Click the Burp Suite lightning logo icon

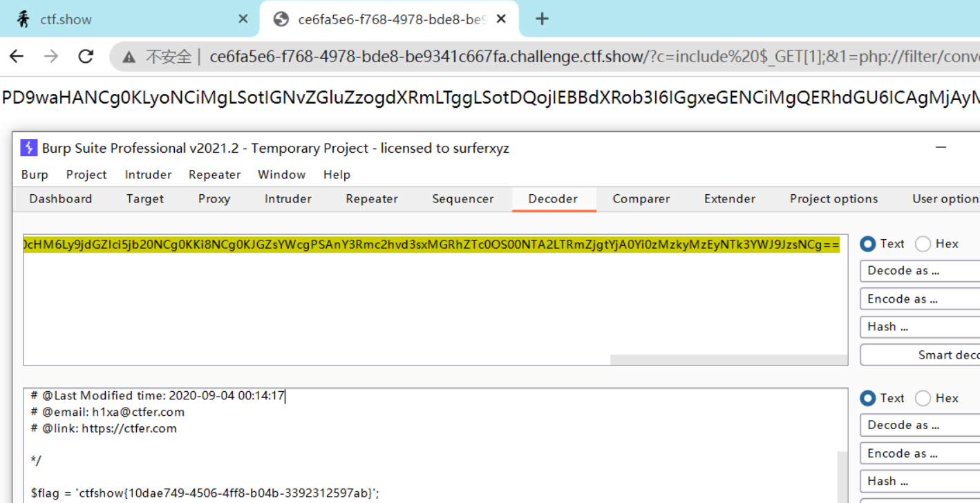click(x=28, y=148)
